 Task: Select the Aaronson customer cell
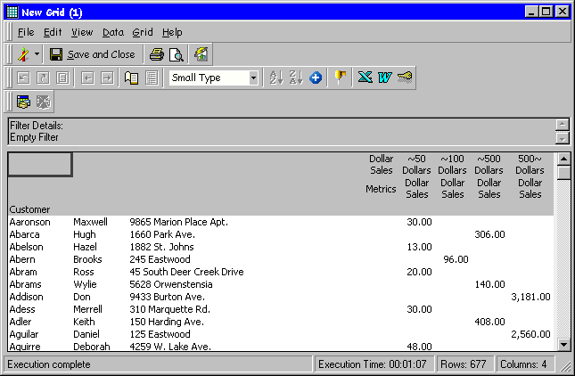(x=29, y=222)
